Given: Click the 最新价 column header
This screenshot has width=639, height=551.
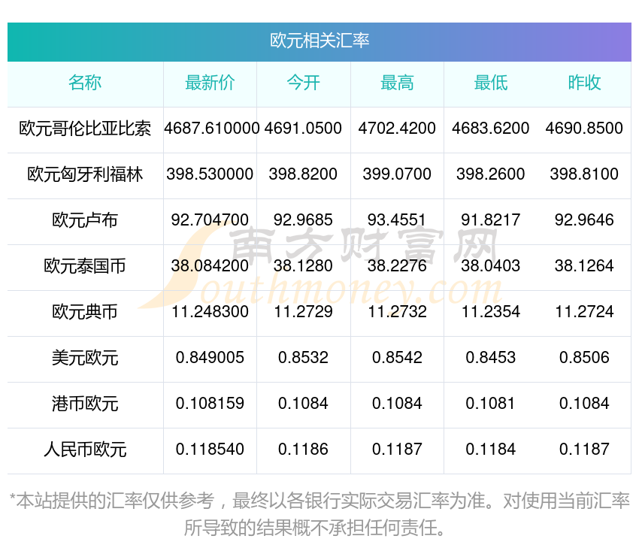Looking at the screenshot, I should tap(210, 83).
